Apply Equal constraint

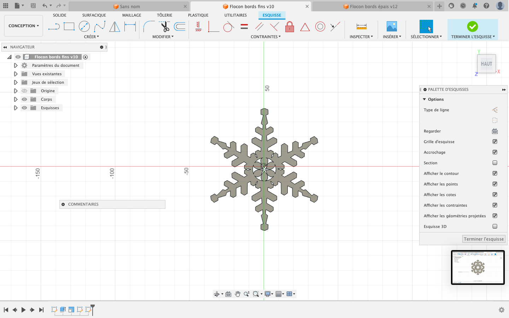coord(244,26)
